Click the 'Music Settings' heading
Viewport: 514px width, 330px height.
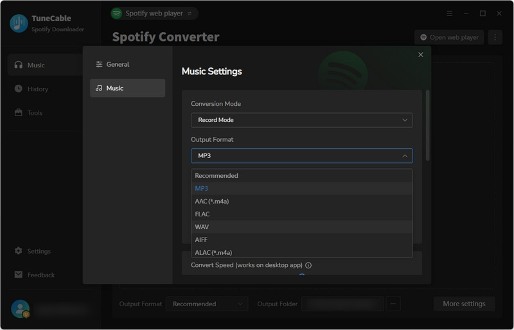point(212,71)
